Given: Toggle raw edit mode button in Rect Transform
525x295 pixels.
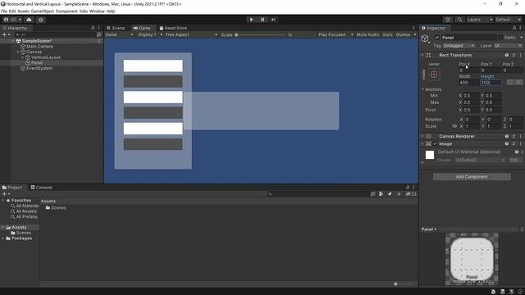Looking at the screenshot, I should tap(518, 82).
